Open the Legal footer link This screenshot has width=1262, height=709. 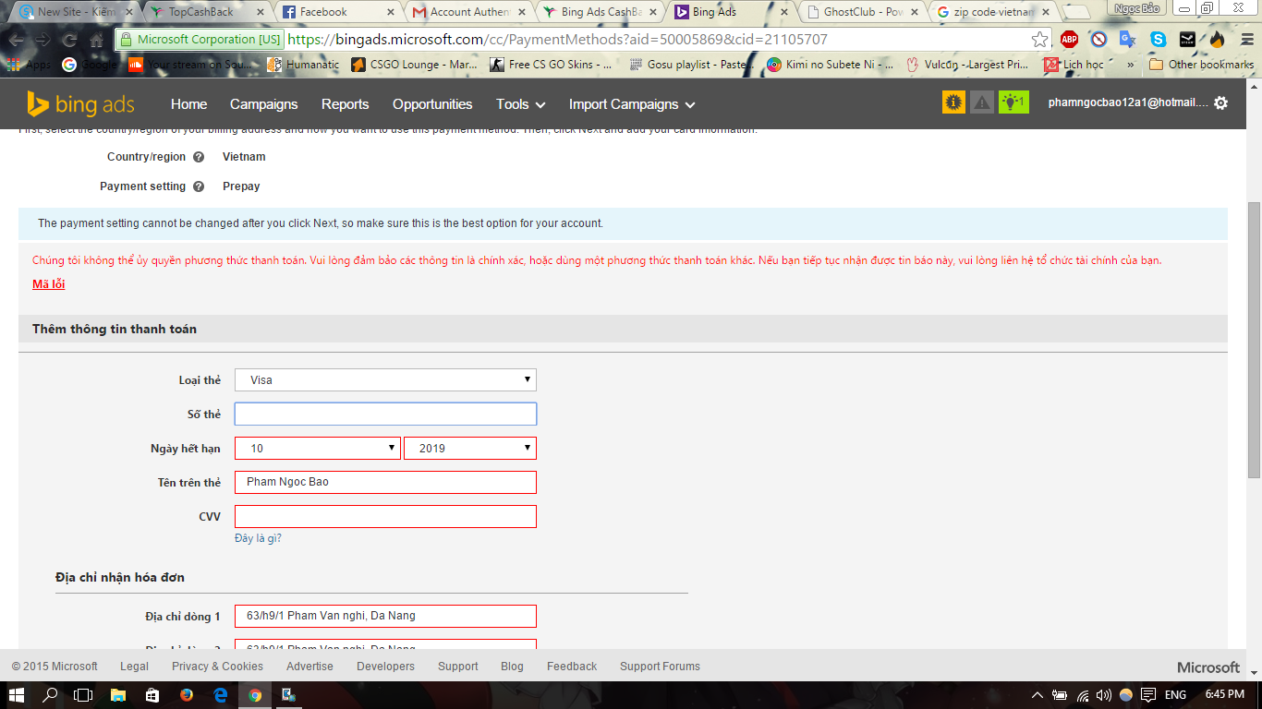pyautogui.click(x=134, y=667)
